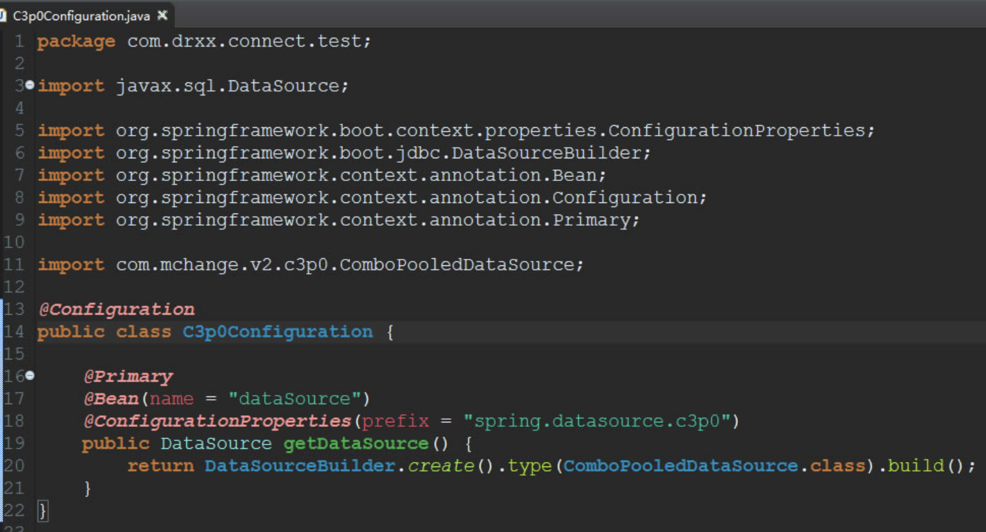This screenshot has width=986, height=532.
Task: Click the @Bean annotation
Action: click(111, 399)
